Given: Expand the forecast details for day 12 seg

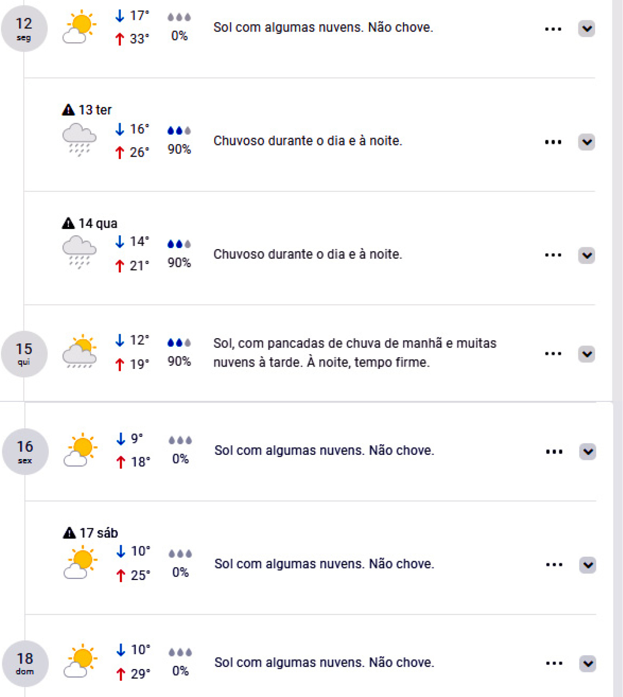Looking at the screenshot, I should click(x=587, y=29).
